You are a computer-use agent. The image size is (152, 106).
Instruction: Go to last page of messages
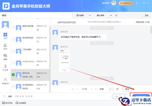[96, 89]
